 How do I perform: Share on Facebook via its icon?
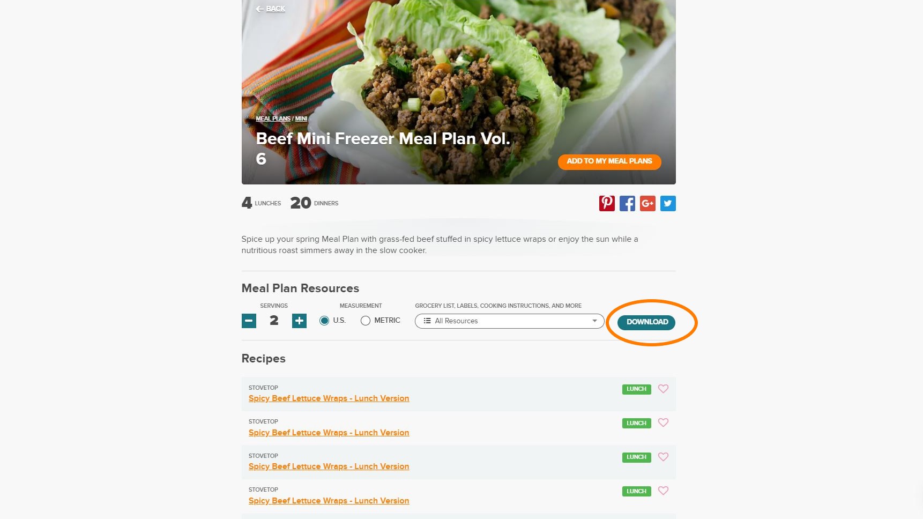tap(627, 203)
